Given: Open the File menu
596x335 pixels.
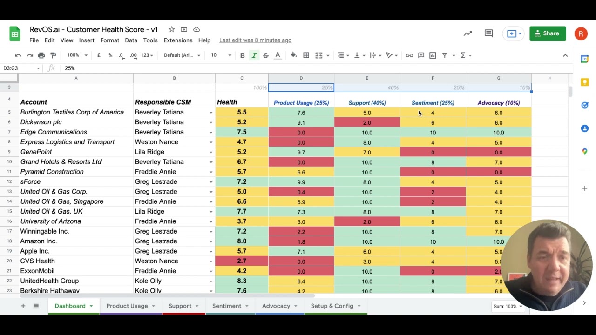Looking at the screenshot, I should [34, 40].
